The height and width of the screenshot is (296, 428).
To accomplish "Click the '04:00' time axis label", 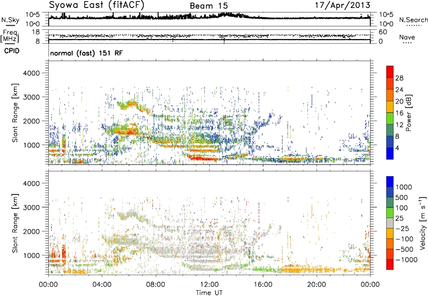I will point(102,285).
